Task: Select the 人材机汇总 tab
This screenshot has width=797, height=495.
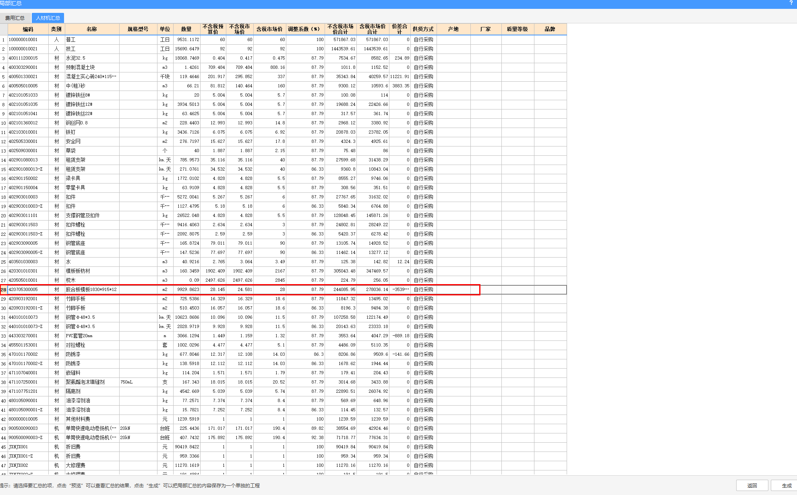Action: pyautogui.click(x=48, y=18)
